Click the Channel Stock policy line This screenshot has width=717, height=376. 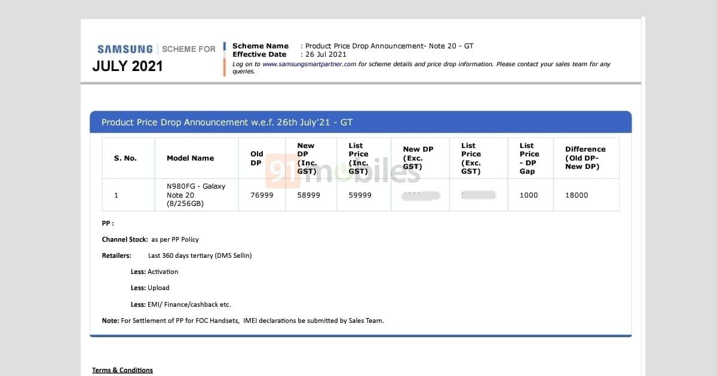tap(150, 239)
